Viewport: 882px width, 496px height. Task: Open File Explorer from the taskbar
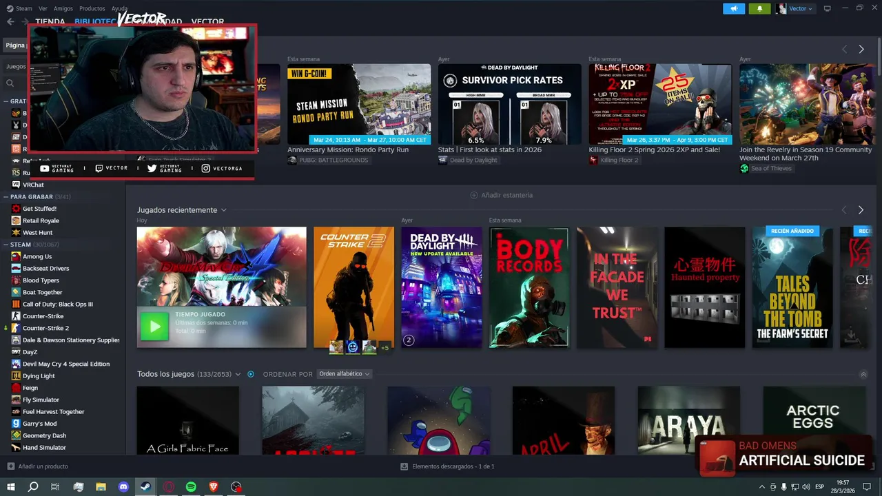(101, 487)
